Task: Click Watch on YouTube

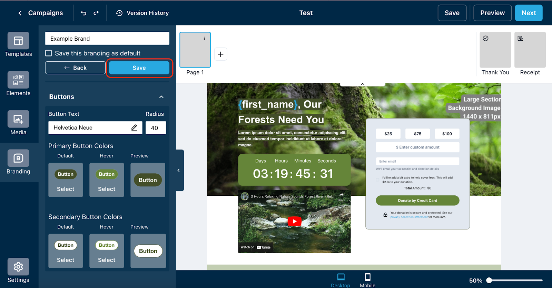Action: [x=256, y=247]
